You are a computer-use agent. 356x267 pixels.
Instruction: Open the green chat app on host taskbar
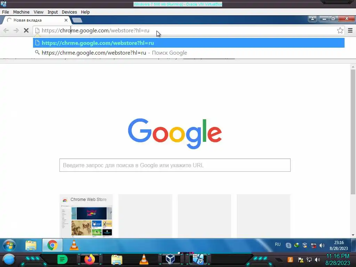[63, 259]
